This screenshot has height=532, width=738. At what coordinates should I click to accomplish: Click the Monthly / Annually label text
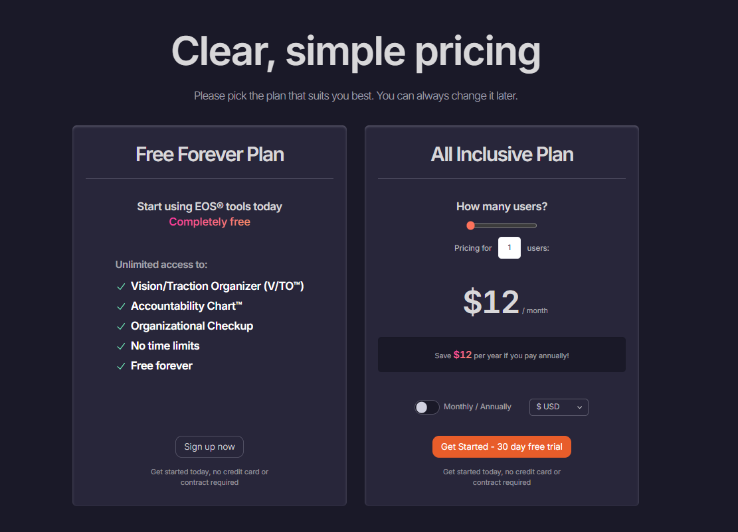click(x=478, y=407)
